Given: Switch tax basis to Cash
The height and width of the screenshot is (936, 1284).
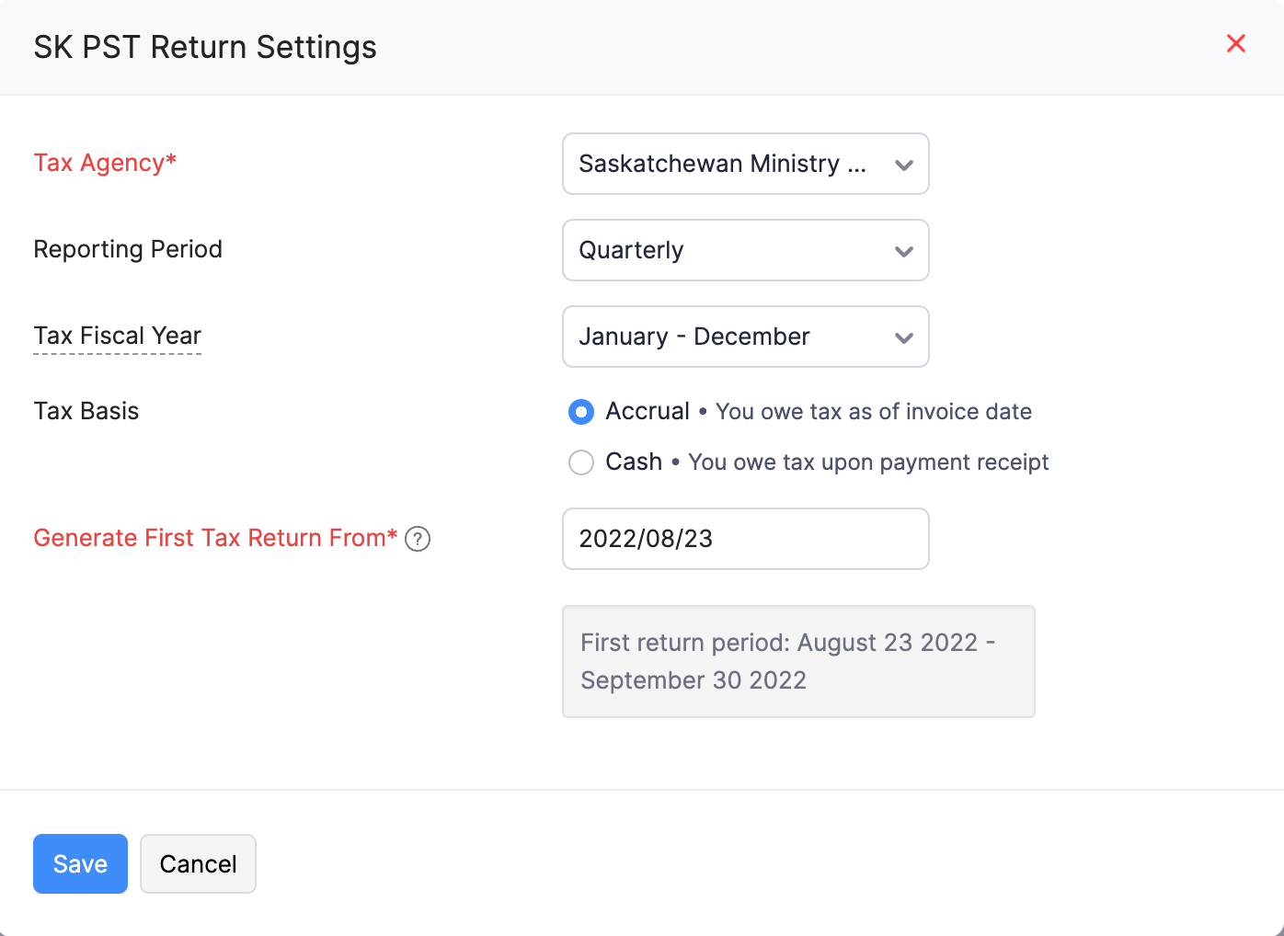Looking at the screenshot, I should [580, 462].
